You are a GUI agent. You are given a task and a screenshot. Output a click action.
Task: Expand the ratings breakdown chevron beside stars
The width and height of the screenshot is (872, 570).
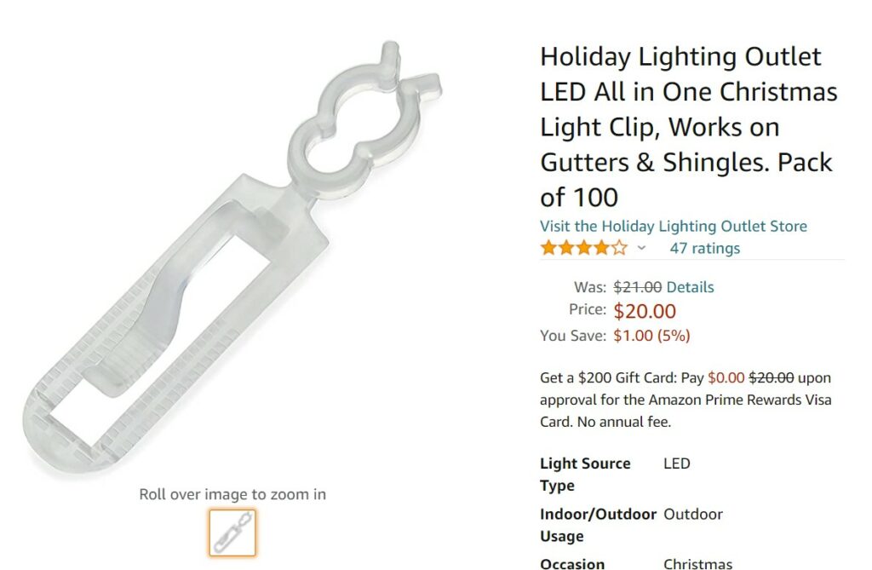point(641,248)
